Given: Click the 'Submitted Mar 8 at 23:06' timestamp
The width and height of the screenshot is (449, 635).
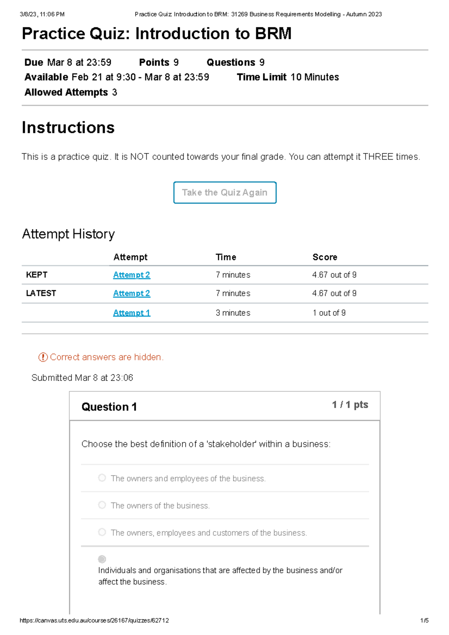Looking at the screenshot, I should click(x=82, y=378).
